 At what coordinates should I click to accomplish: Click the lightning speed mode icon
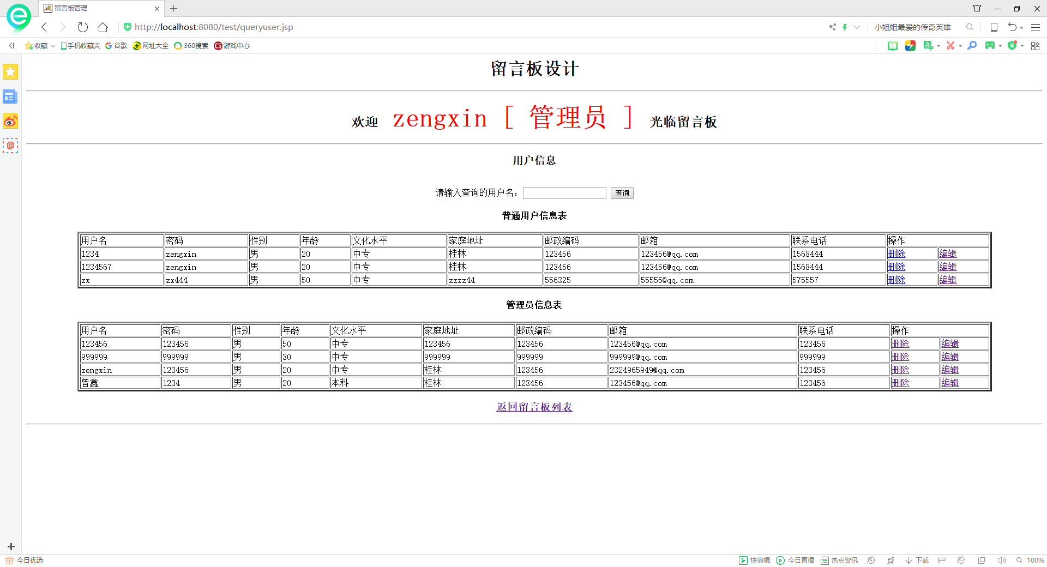tap(845, 27)
